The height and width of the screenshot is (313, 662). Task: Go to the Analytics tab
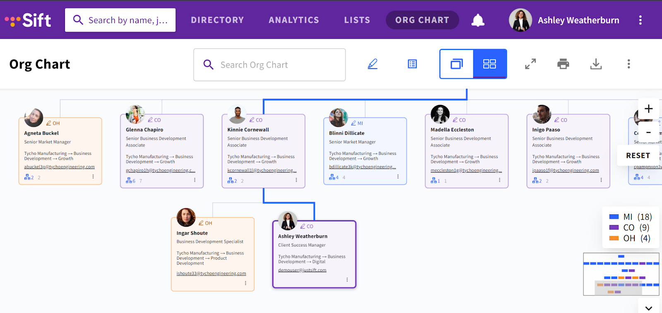coord(294,20)
